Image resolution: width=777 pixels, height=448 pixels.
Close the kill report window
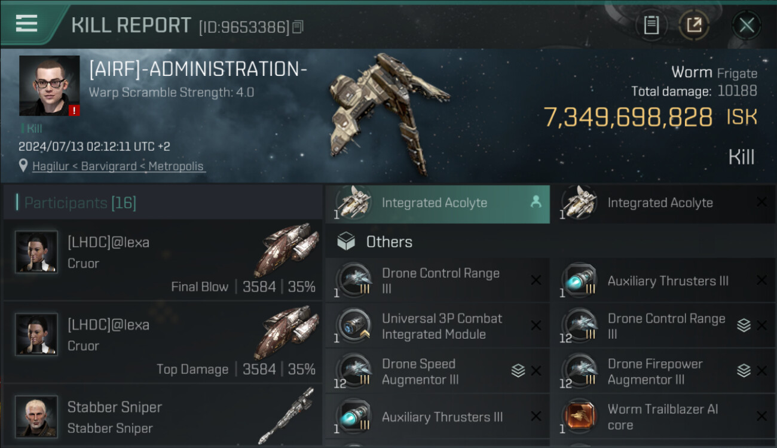point(747,25)
